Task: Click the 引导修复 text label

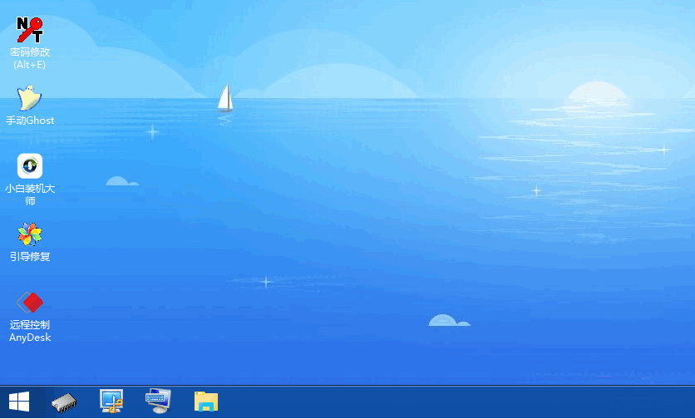Action: coord(30,257)
